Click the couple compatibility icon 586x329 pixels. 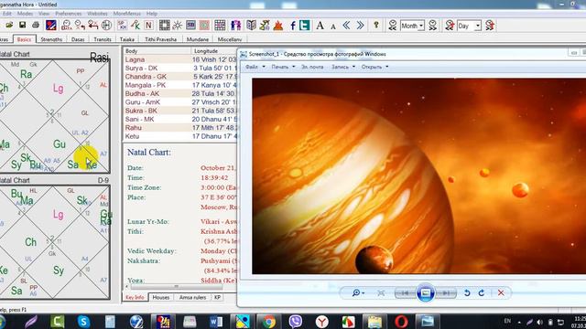236,26
